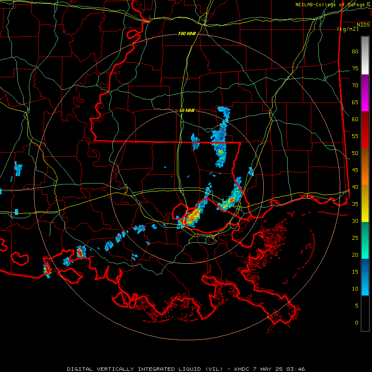This screenshot has width=372, height=372.
Task: Click the scale value 75
Action: pyautogui.click(x=355, y=68)
